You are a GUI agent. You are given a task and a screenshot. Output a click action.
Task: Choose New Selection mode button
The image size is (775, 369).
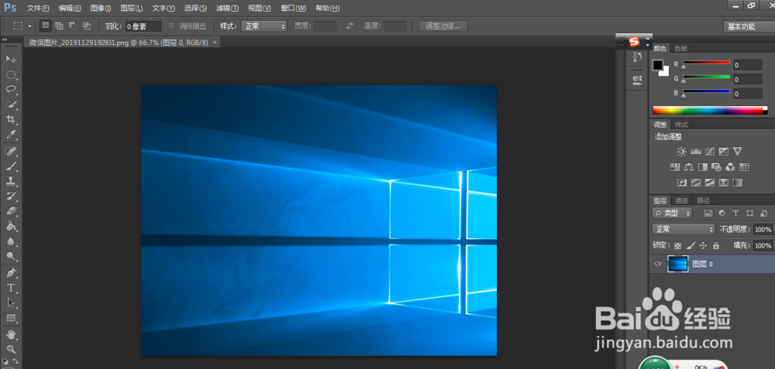pos(46,26)
